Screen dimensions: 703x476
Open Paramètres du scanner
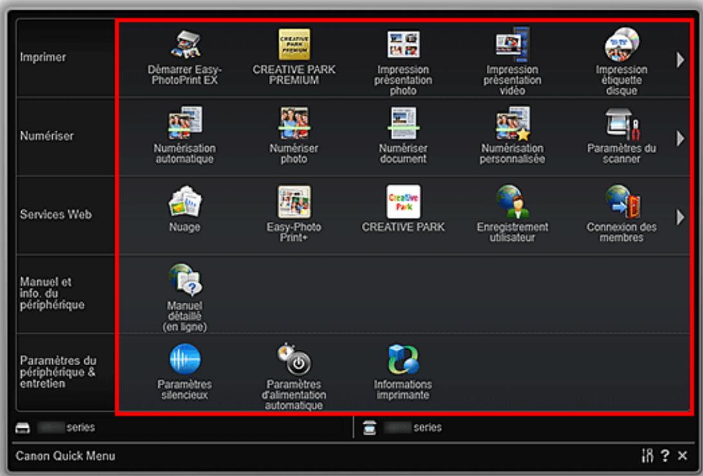click(621, 135)
